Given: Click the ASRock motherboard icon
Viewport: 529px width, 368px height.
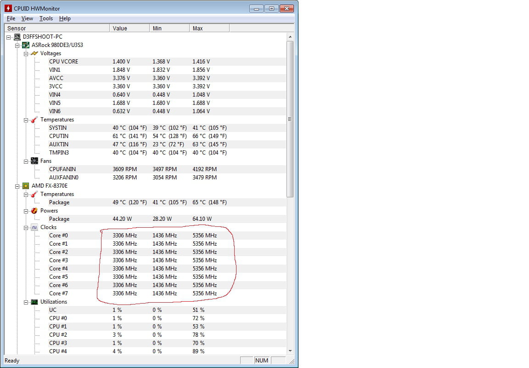Looking at the screenshot, I should [26, 45].
